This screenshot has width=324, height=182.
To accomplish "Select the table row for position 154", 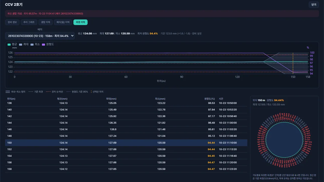I will (x=126, y=156).
